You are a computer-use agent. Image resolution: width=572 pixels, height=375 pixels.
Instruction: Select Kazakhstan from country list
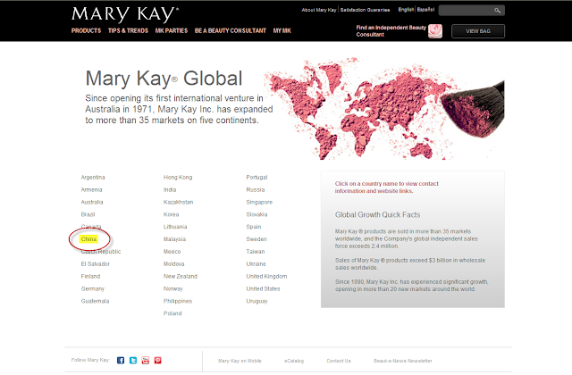pos(178,203)
